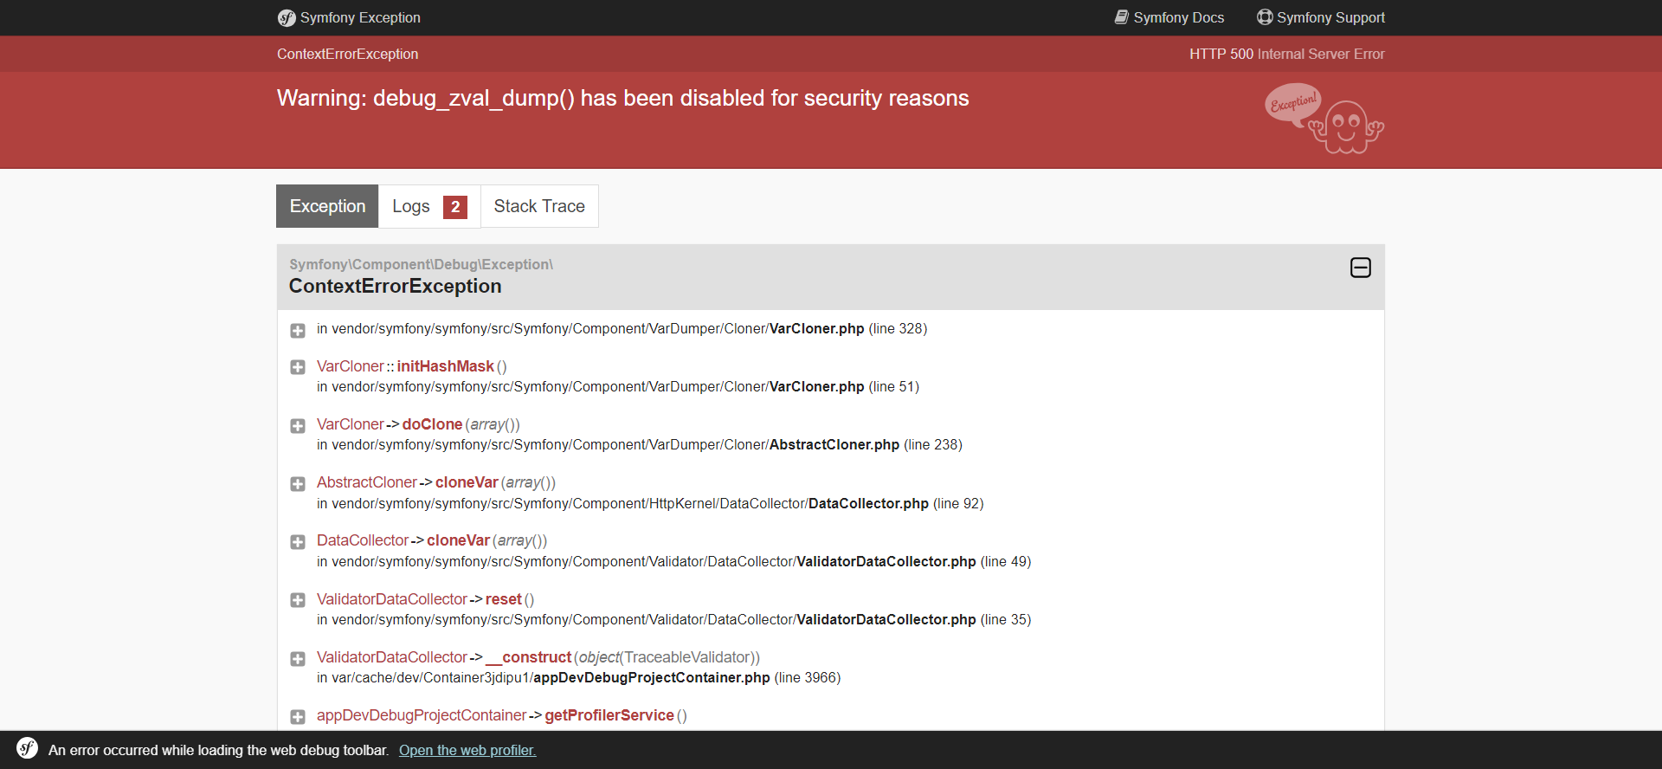
Task: Click the Symfony Docs book icon
Action: click(1121, 17)
